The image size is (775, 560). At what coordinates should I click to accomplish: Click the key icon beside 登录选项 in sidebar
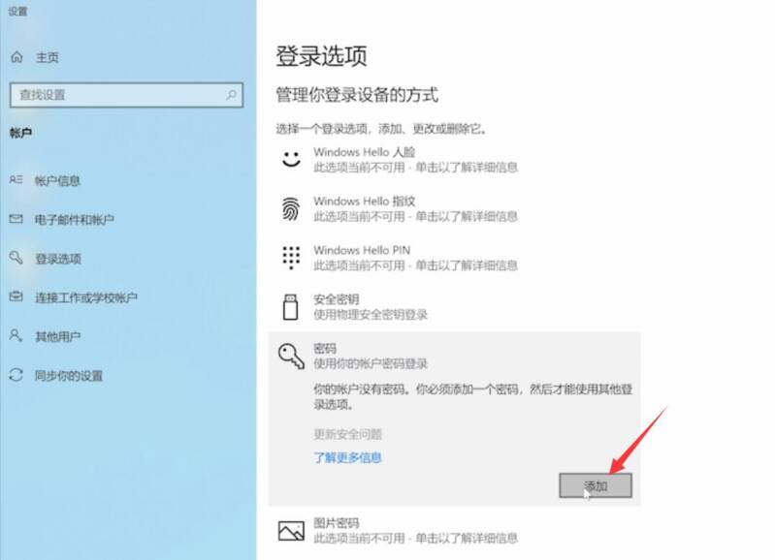tap(16, 258)
